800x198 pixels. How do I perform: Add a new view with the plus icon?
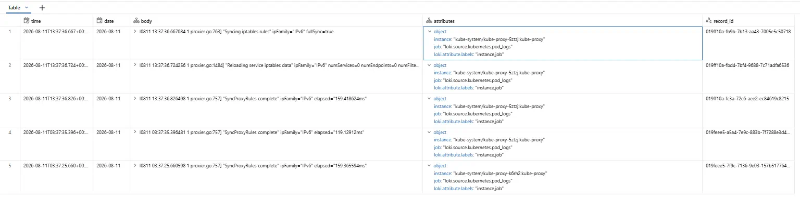42,8
